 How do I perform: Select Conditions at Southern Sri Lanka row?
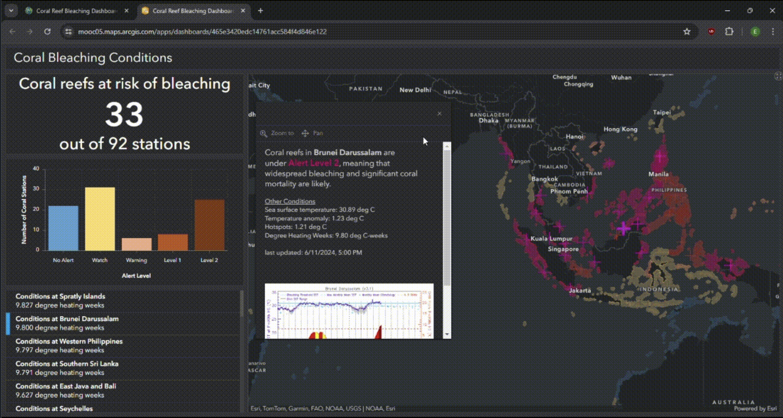click(123, 368)
